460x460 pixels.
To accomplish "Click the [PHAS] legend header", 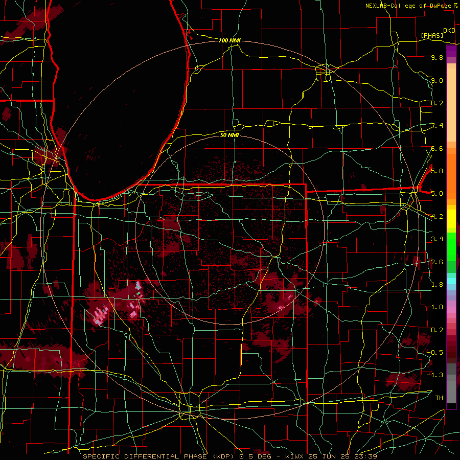I will tap(432, 35).
